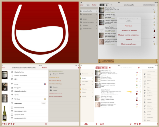The width and height of the screenshot is (159, 127).
Task: Open first wine photo thumbnail in detail view
Action: 5,75
